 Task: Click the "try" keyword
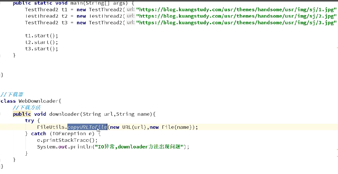(29, 120)
